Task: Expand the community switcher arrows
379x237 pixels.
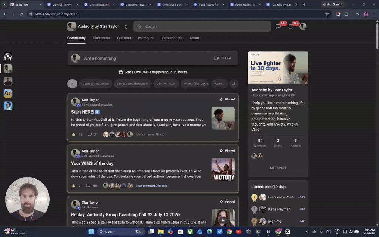Action: 126,27
